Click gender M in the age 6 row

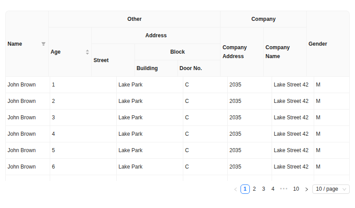click(318, 167)
